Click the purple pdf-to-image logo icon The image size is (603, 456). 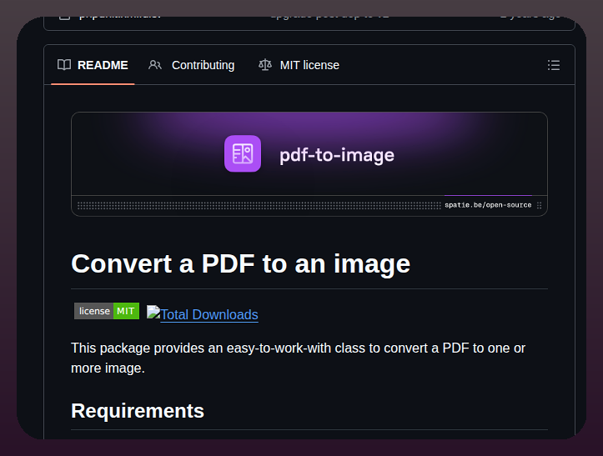243,153
